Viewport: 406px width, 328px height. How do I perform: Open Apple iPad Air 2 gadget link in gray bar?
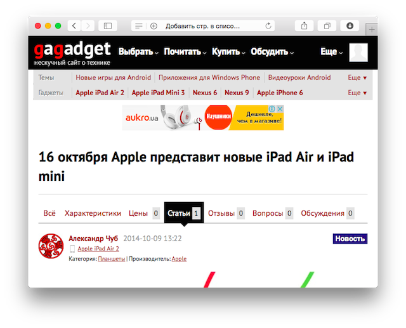[100, 93]
